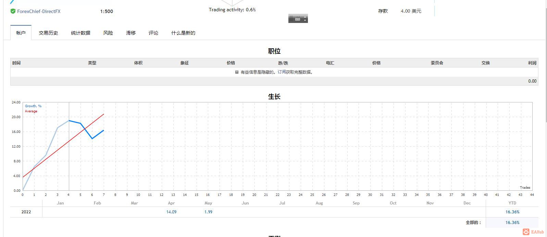Click the Feb label under the growth chart

(97, 203)
